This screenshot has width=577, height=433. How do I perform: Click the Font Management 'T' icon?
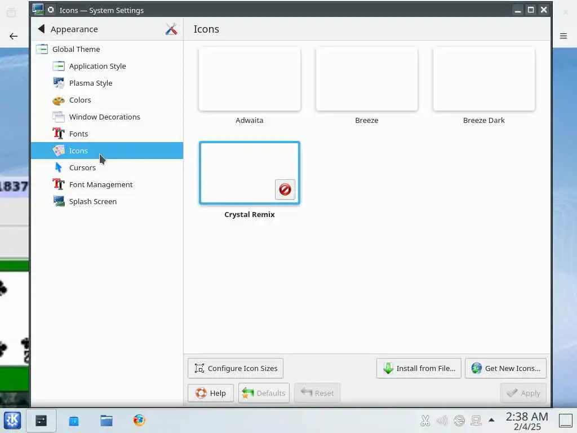(59, 184)
